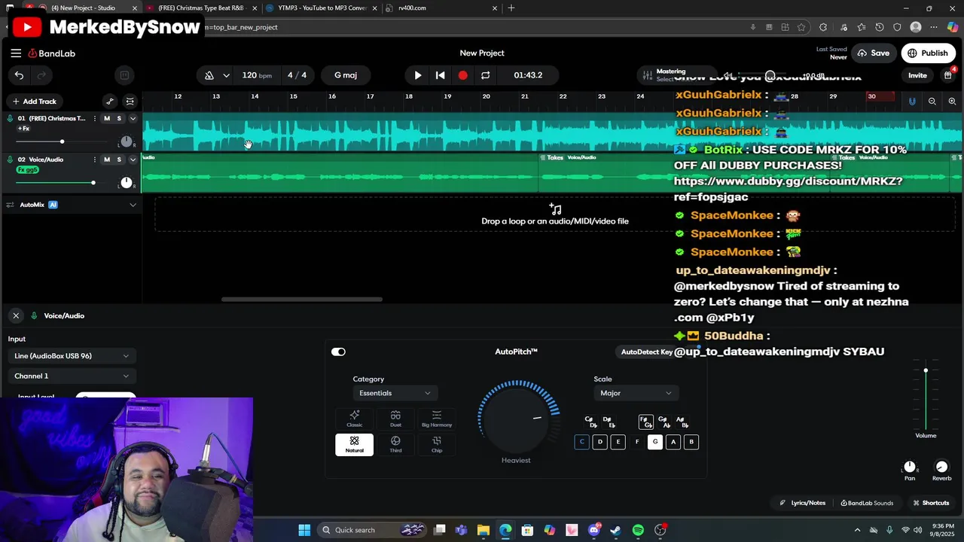The width and height of the screenshot is (964, 542).
Task: Open the Channel 1 dropdown
Action: (72, 376)
